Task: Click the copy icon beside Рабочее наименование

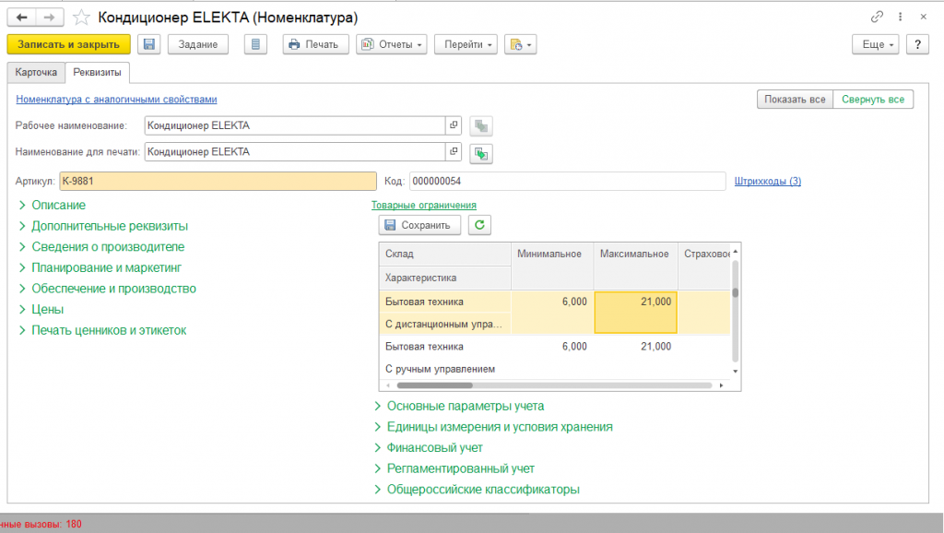Action: (480, 125)
